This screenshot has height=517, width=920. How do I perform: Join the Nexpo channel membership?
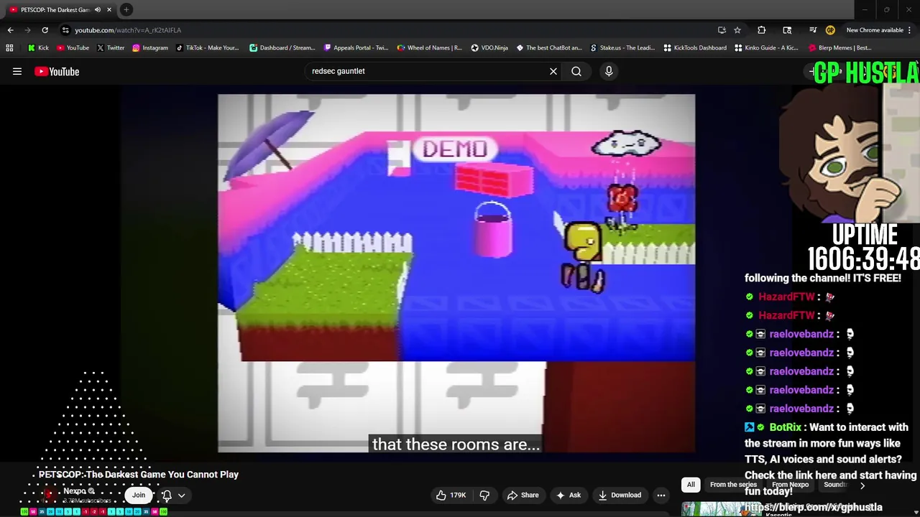(138, 495)
